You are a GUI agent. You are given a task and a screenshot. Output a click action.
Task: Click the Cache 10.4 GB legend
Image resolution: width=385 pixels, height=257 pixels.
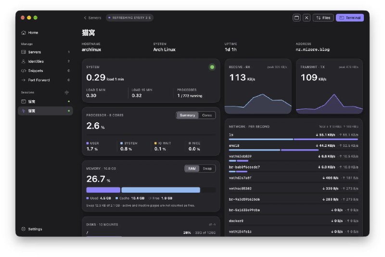pyautogui.click(x=130, y=199)
